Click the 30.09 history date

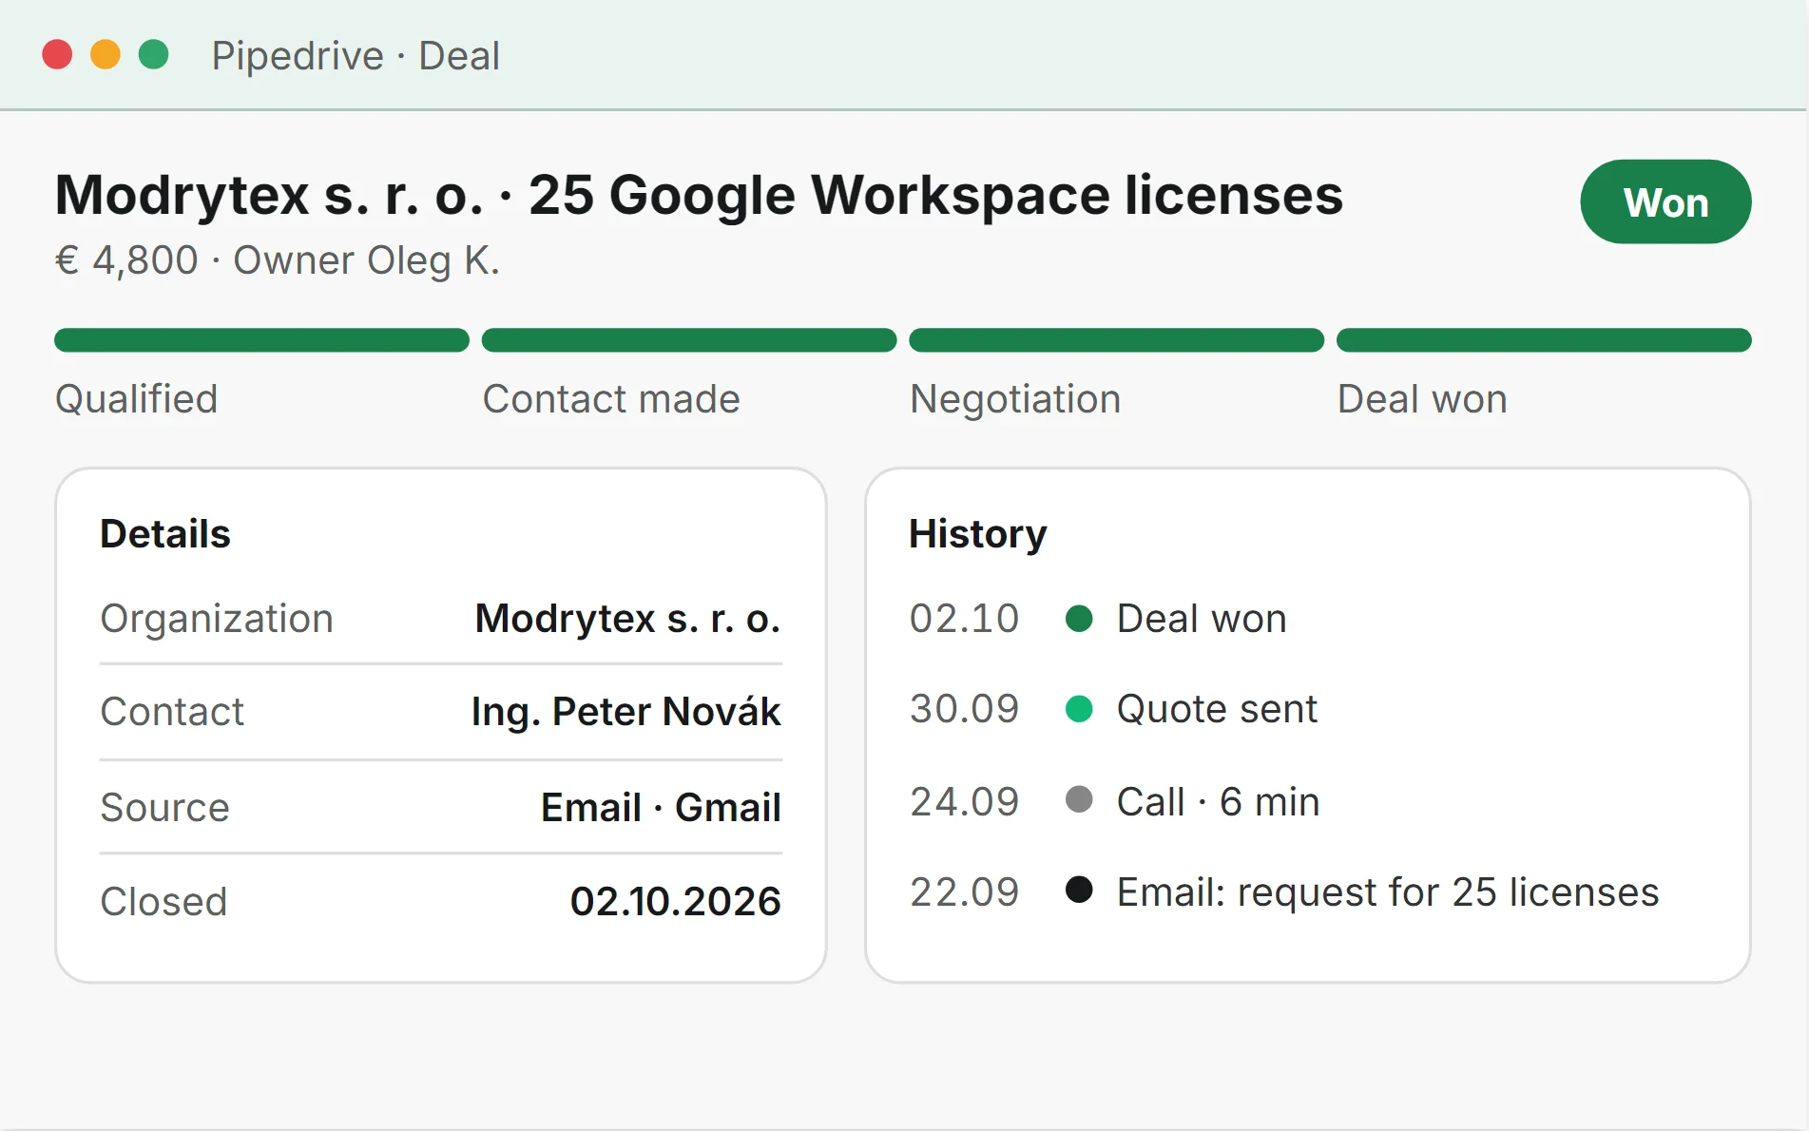click(964, 709)
